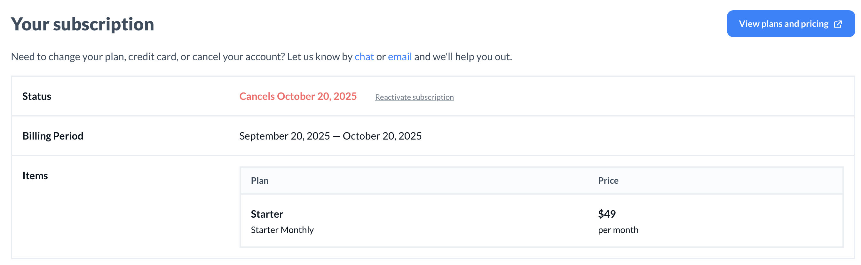The width and height of the screenshot is (861, 265).
Task: Select the Starter plan name
Action: [267, 214]
